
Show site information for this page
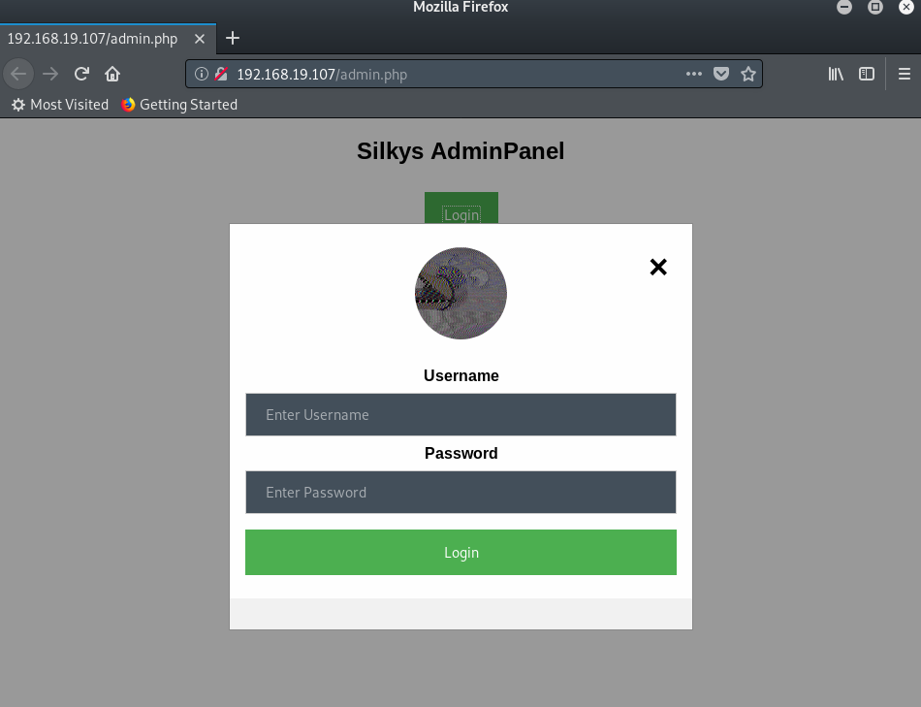[x=201, y=74]
